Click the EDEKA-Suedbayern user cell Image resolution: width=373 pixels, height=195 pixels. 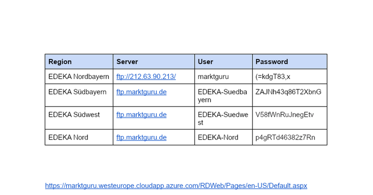point(223,96)
